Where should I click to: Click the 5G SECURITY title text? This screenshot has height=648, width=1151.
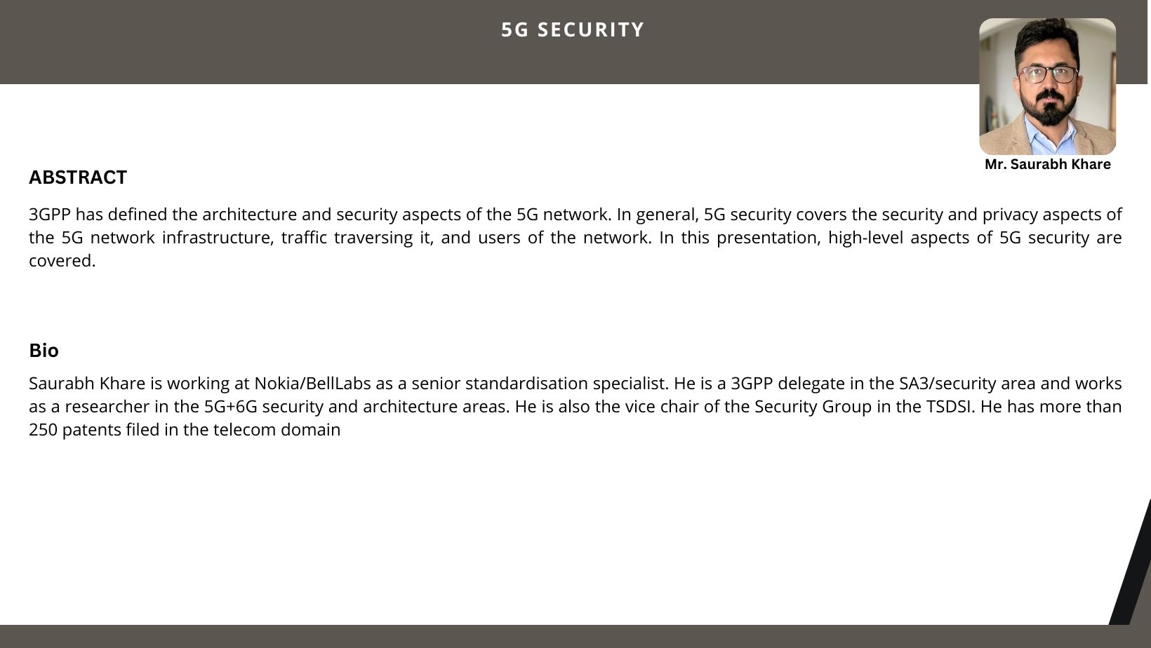[x=573, y=29]
